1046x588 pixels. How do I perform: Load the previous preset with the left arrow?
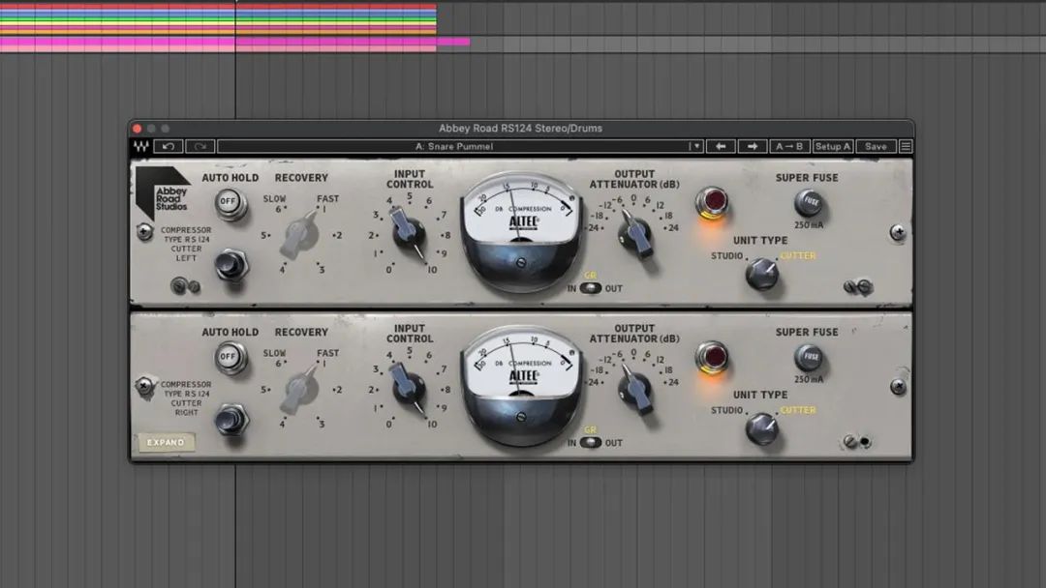pos(720,146)
